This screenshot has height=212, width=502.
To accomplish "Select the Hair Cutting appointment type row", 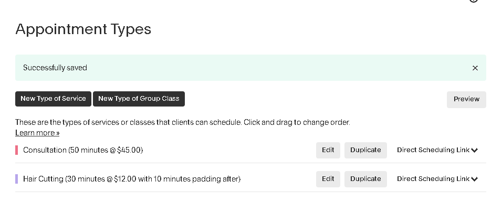I will [132, 179].
